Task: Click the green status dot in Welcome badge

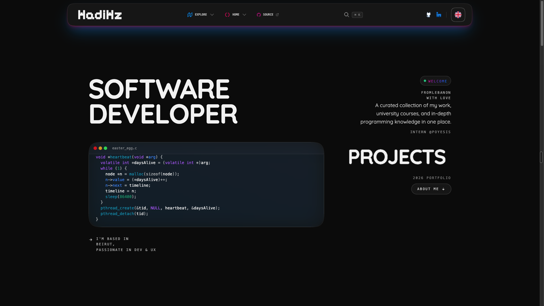Action: coord(425,81)
